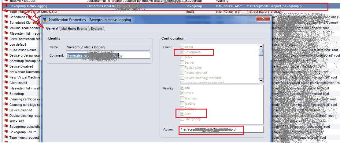Toggle the Emergency priority checkbox
Viewport: 340px width, 143px height.
pos(182,119)
